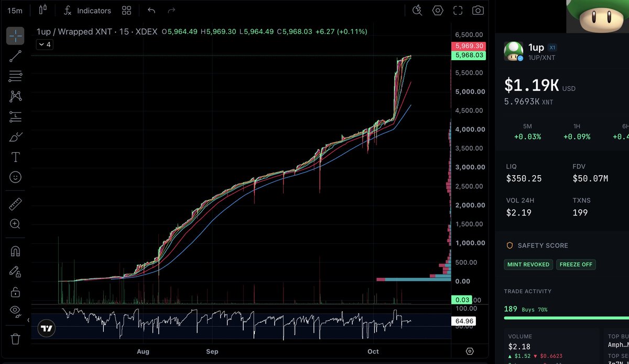Select the crosshair cursor tool
The width and height of the screenshot is (629, 364).
(x=15, y=36)
